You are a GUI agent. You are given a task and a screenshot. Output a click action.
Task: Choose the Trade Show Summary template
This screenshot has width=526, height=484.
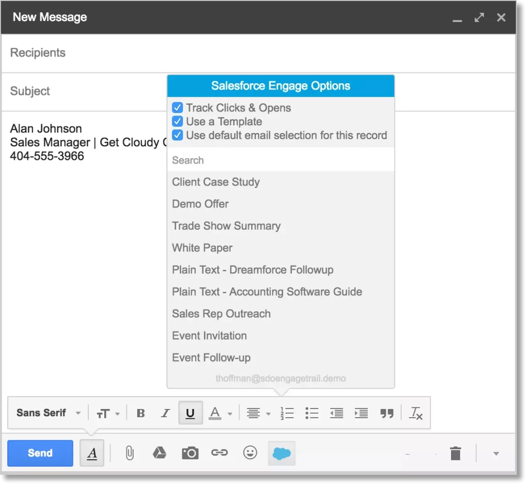point(281,226)
